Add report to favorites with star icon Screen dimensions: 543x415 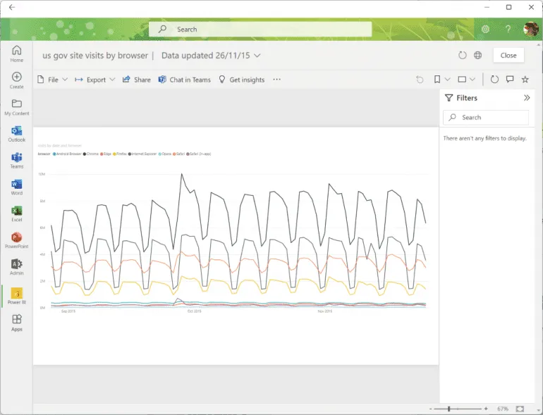pos(525,80)
